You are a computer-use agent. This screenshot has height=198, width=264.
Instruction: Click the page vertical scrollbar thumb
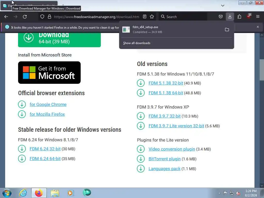(x=262, y=70)
